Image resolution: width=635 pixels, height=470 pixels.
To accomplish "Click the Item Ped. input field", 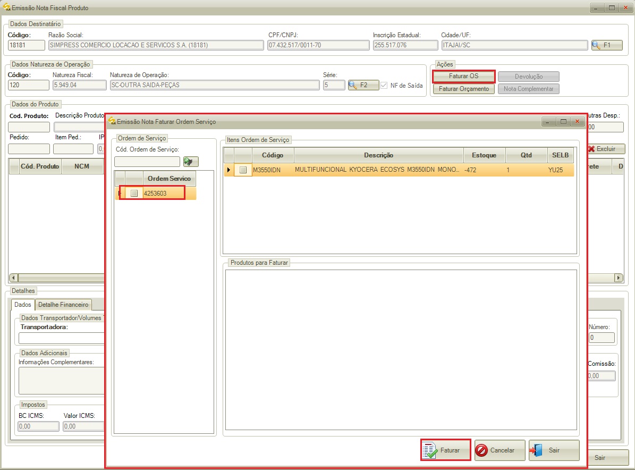I will coord(73,149).
